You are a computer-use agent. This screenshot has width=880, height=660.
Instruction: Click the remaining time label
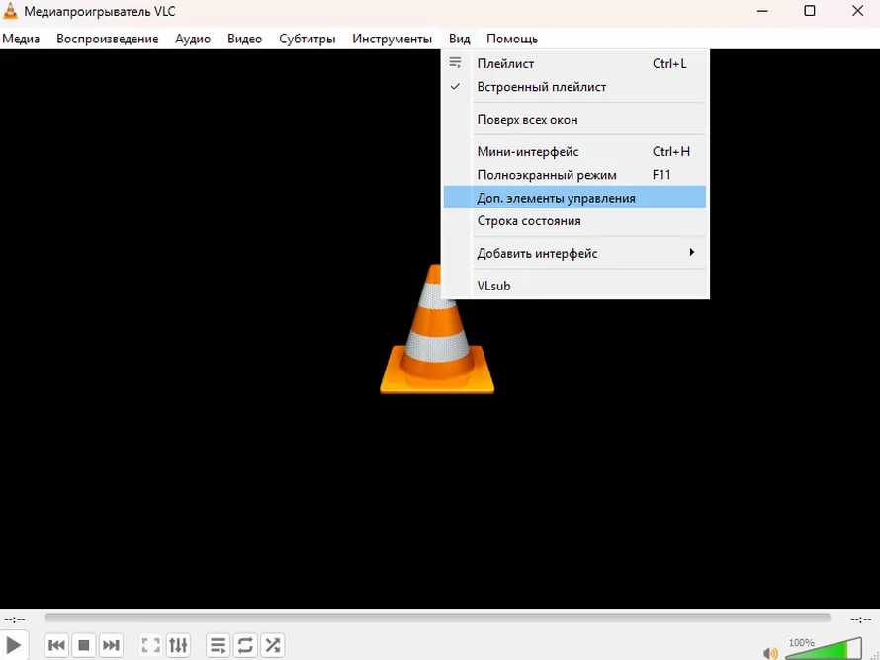[860, 619]
